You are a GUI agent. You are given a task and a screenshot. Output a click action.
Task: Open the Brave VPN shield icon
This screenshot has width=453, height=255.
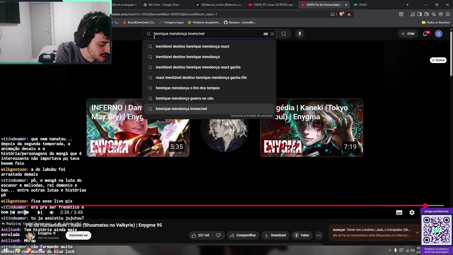point(441,14)
